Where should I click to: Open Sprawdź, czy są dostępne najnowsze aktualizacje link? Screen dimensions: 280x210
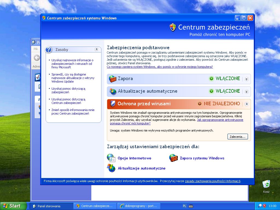(x=73, y=78)
